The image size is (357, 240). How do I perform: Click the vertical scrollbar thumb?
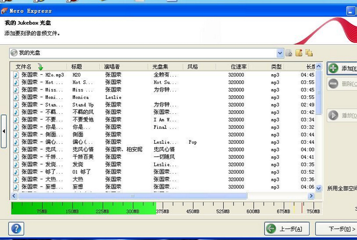[x=318, y=92]
